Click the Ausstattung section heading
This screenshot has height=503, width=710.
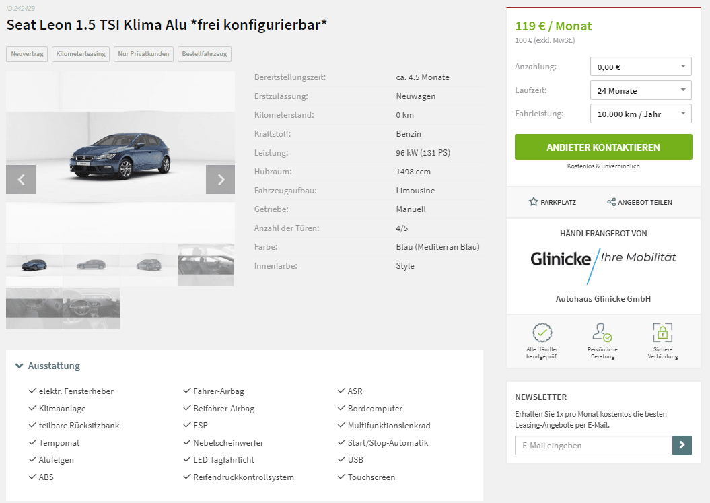tap(54, 366)
